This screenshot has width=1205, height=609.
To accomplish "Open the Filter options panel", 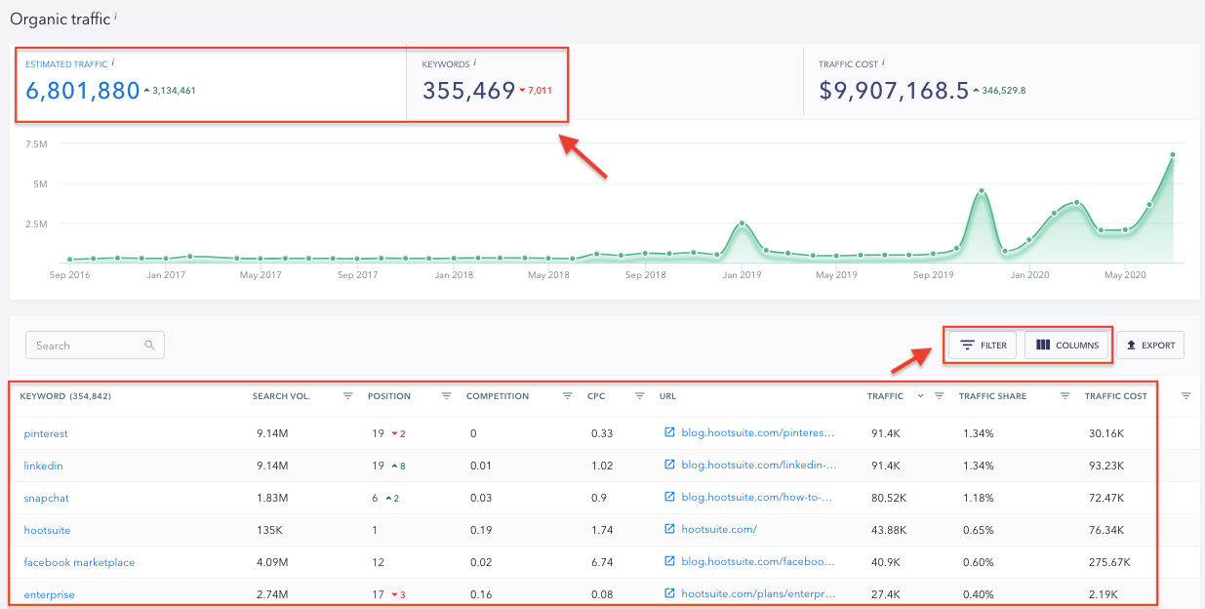I will (983, 345).
